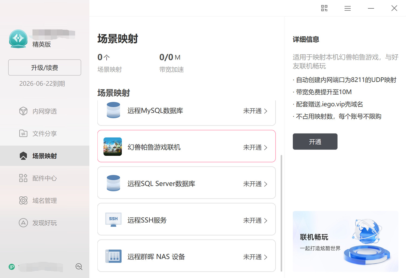Open 域名管理 sidebar item
Screen dimensions: 406x278
pyautogui.click(x=45, y=201)
